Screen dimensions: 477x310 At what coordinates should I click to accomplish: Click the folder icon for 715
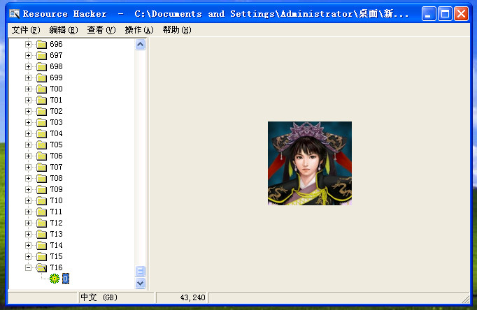click(42, 256)
